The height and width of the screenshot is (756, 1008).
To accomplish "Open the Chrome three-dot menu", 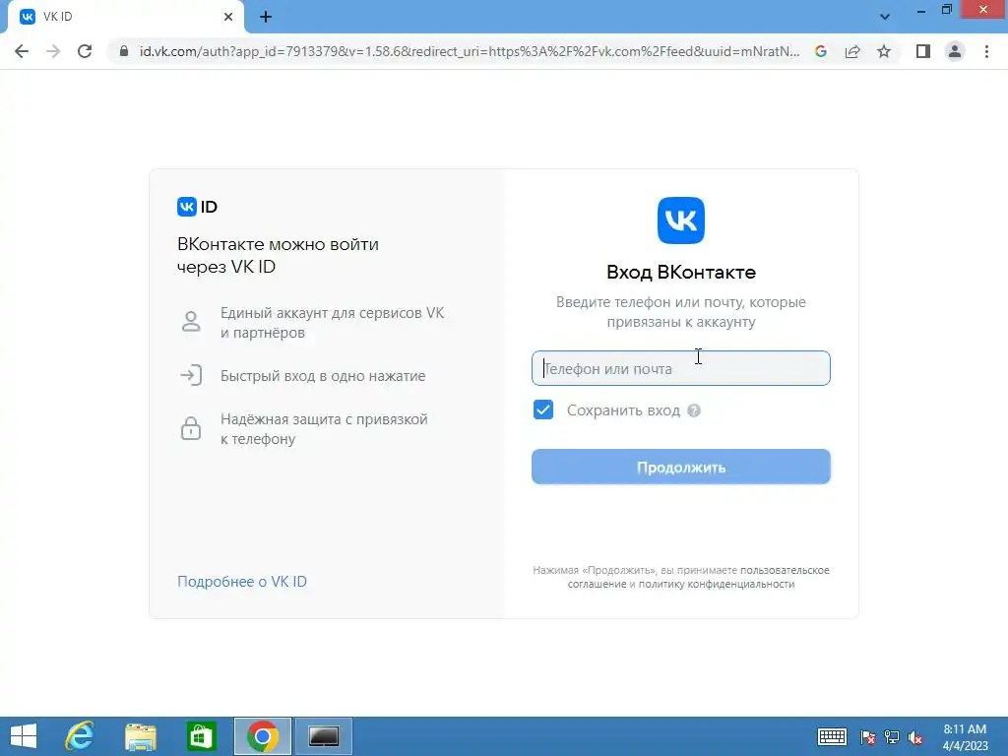I will point(986,51).
